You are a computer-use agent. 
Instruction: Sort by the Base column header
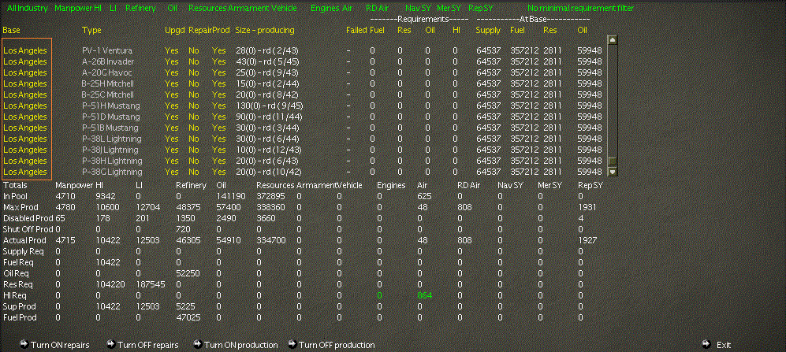click(x=11, y=30)
